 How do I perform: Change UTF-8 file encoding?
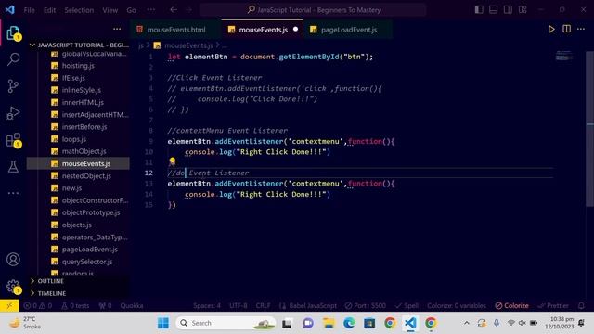coord(239,305)
